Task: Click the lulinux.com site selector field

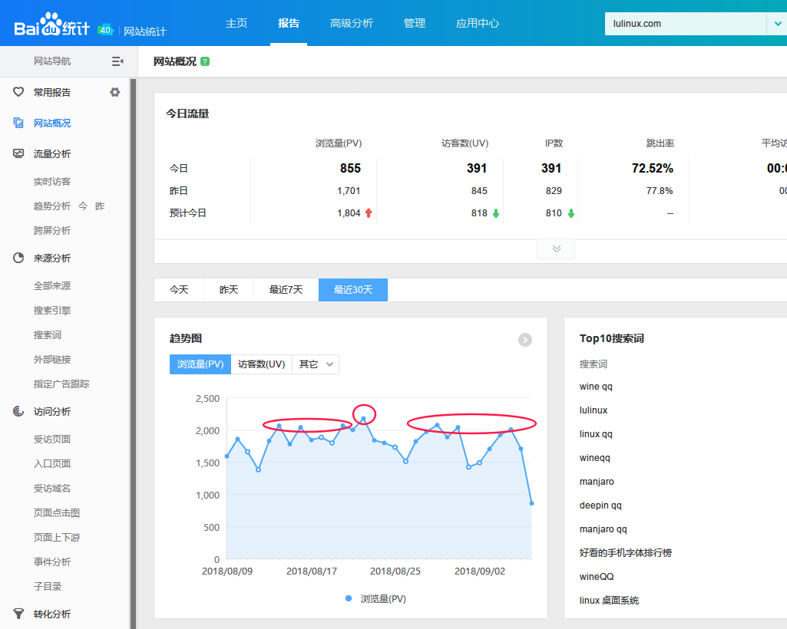Action: tap(686, 24)
